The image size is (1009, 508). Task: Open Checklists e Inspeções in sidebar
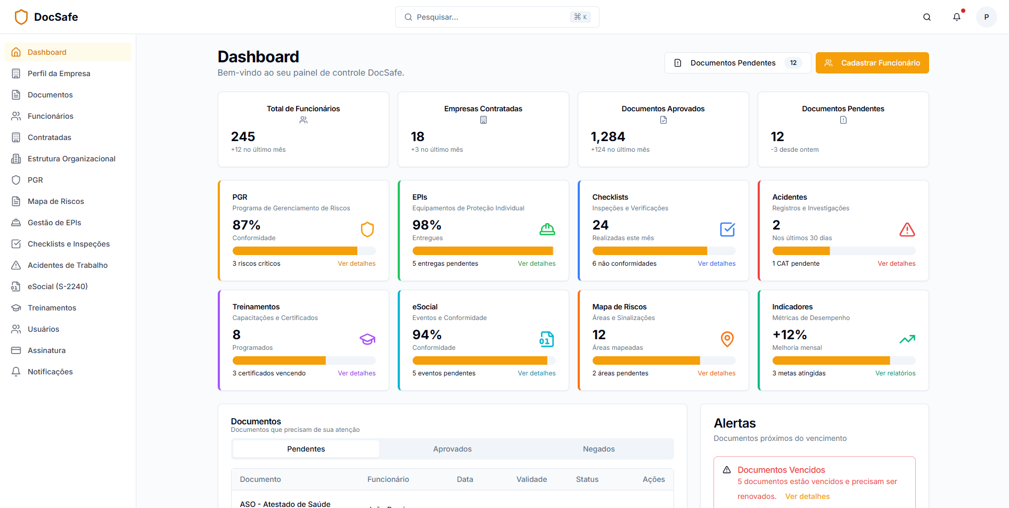tap(68, 244)
